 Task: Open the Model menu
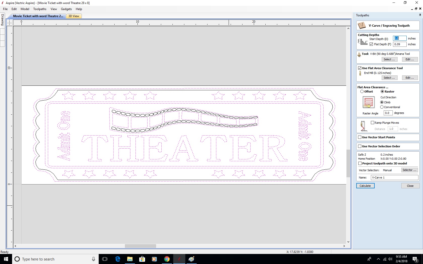tap(25, 9)
